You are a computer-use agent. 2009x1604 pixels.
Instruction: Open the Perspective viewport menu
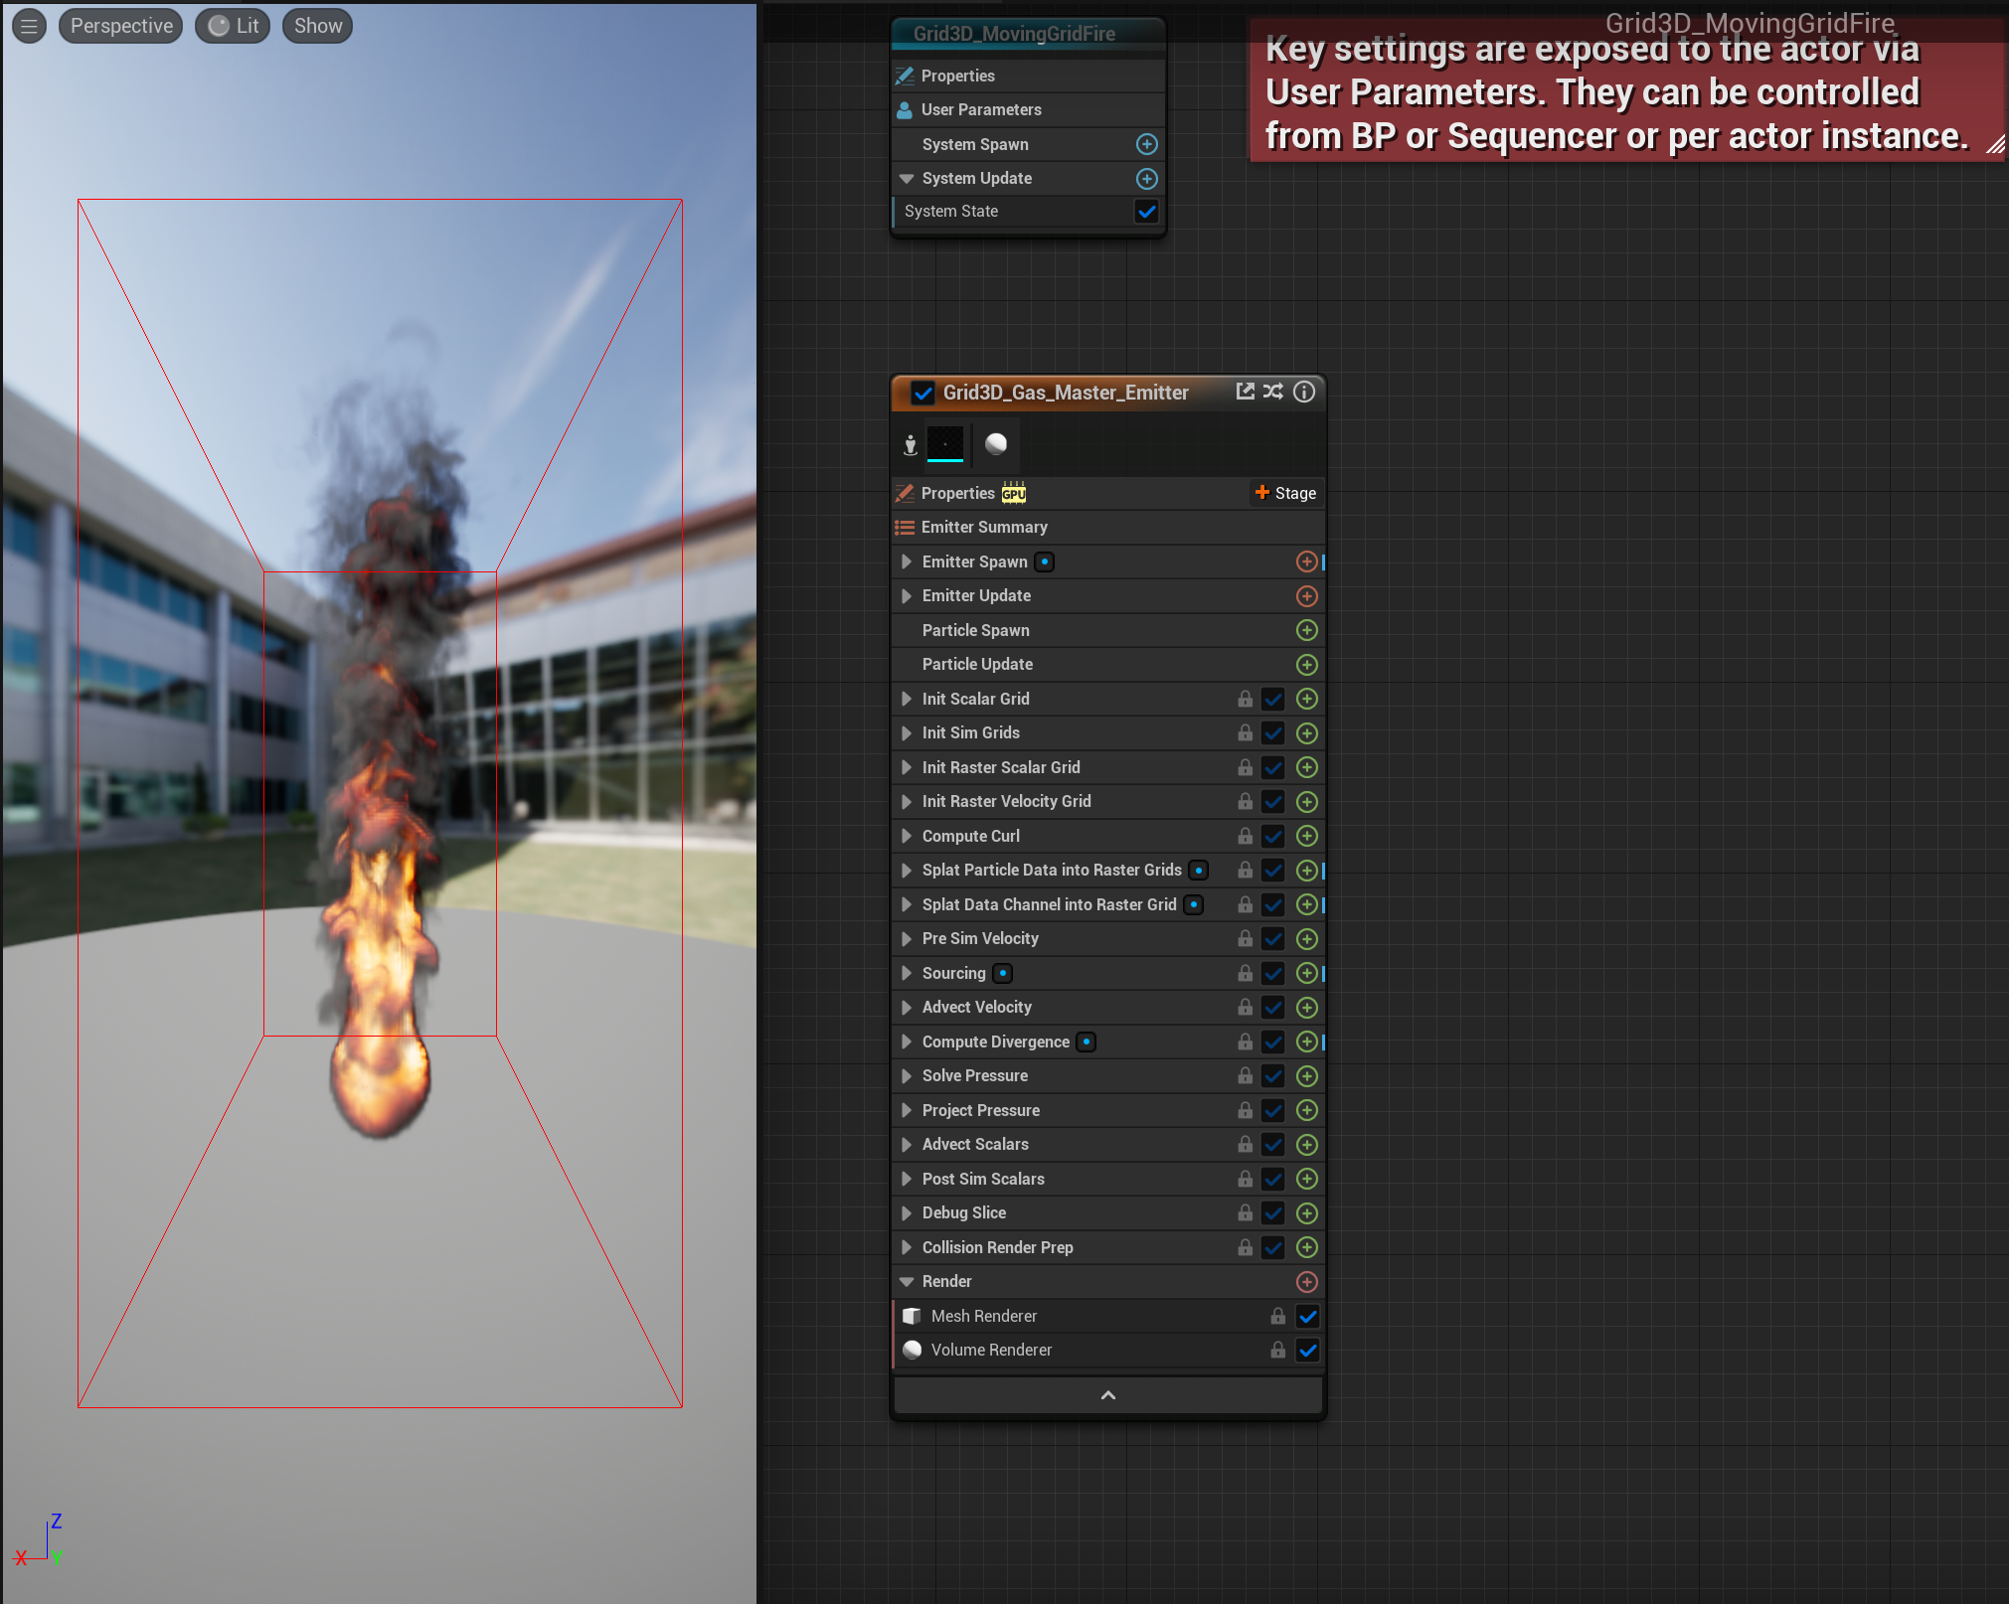[x=121, y=26]
